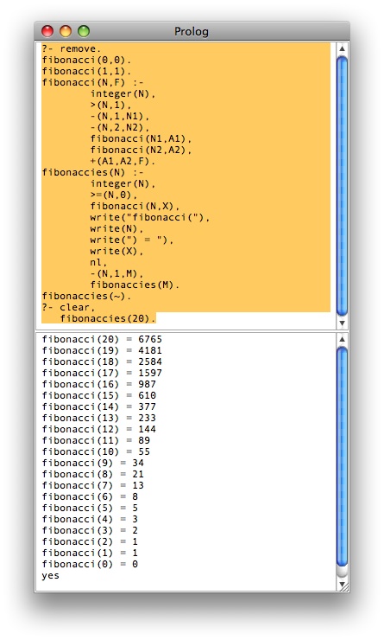Click the '?- remove.' line
The width and height of the screenshot is (384, 640).
(72, 48)
